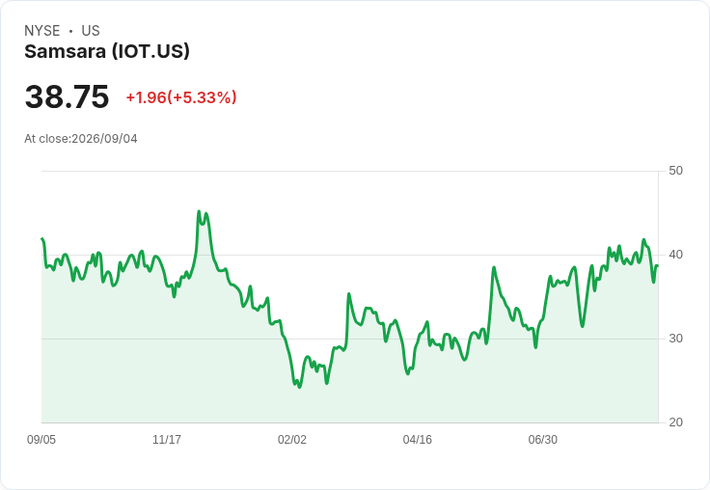The image size is (710, 490).
Task: Click the 50 y-axis price label
Action: coord(675,171)
